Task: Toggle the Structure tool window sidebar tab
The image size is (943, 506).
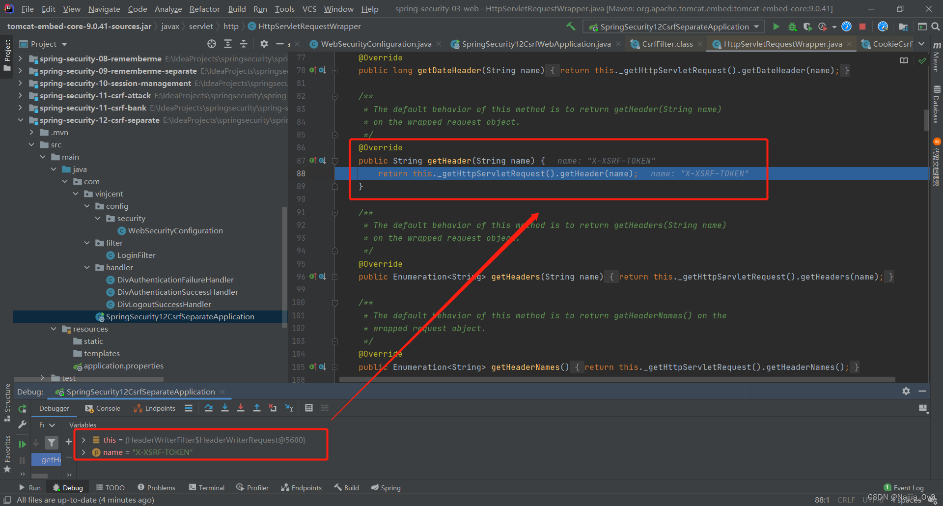Action: tap(7, 402)
